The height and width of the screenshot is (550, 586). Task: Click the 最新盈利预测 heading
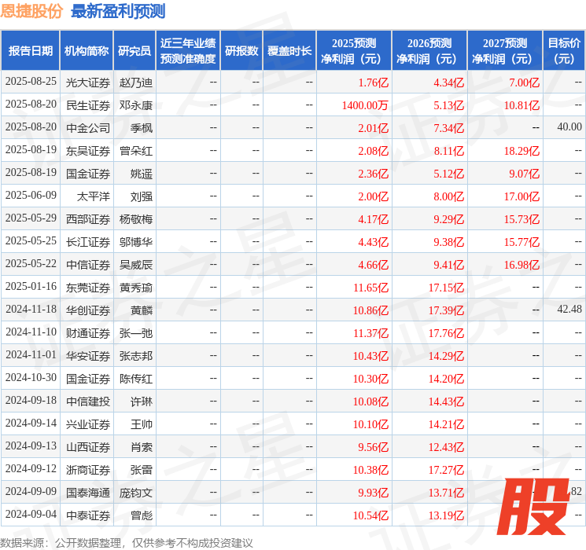pos(118,11)
